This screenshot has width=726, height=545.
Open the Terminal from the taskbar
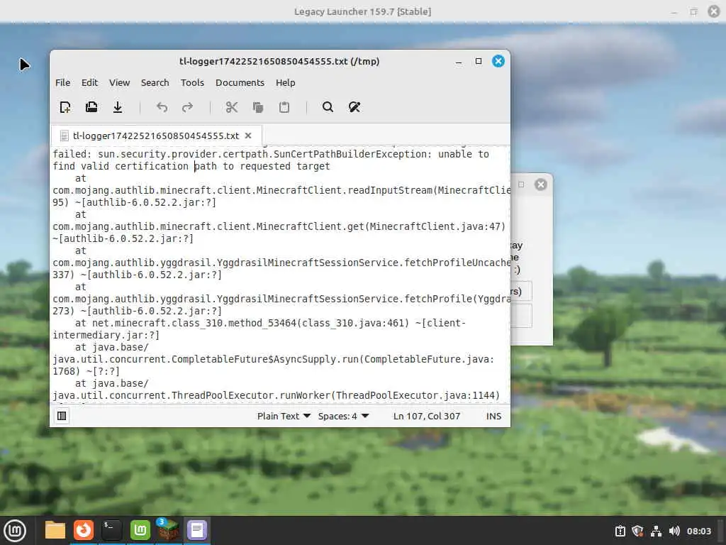[x=111, y=530]
